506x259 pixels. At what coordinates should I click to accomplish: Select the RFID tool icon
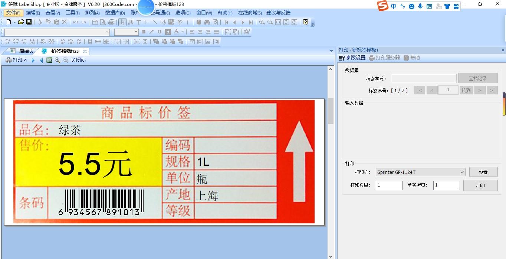[x=180, y=22]
